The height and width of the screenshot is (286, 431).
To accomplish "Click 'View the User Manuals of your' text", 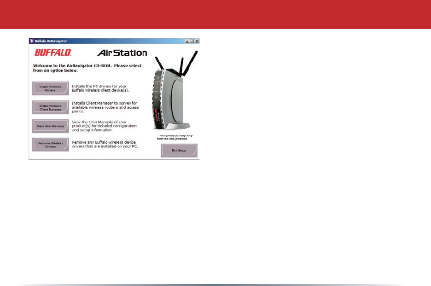I will point(99,122).
